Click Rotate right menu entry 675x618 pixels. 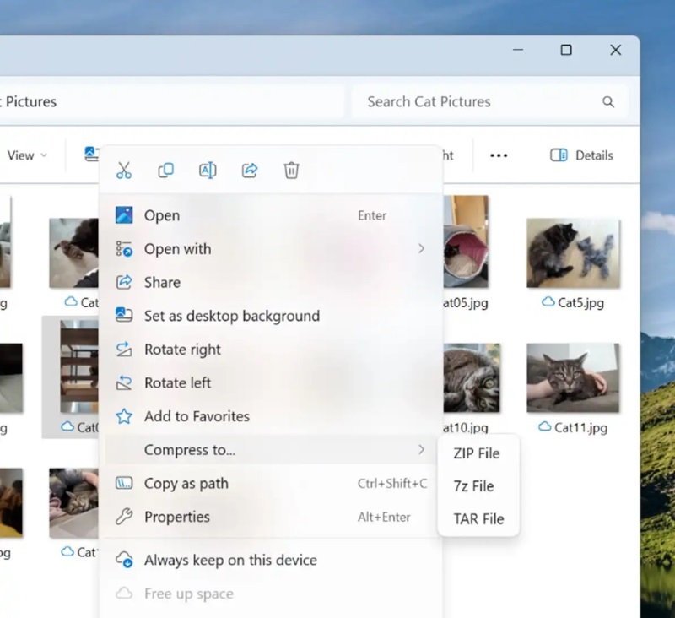182,350
